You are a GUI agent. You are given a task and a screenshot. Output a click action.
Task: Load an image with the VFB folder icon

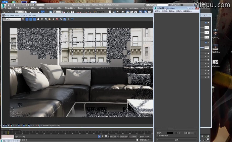click(x=49, y=19)
